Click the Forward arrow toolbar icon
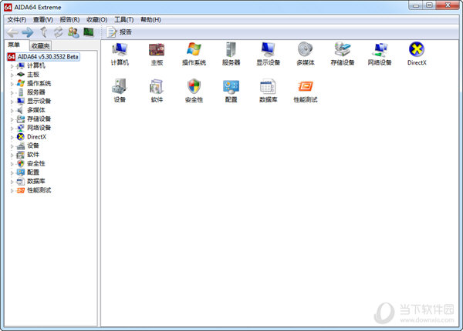 (28, 32)
